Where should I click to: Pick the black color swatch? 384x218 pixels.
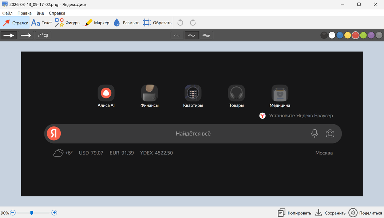324,36
